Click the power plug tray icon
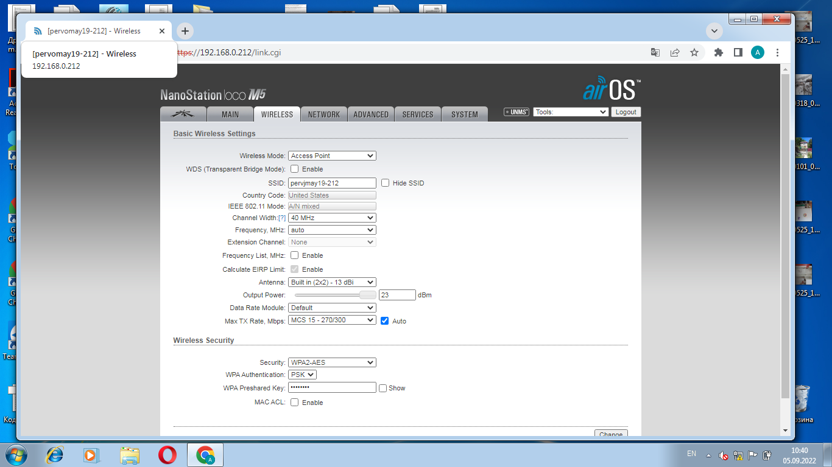This screenshot has width=832, height=467. coord(767,455)
